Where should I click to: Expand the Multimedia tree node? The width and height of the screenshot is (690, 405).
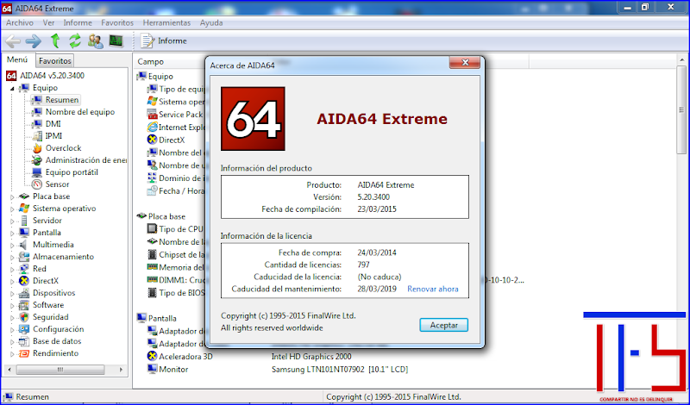(x=12, y=245)
